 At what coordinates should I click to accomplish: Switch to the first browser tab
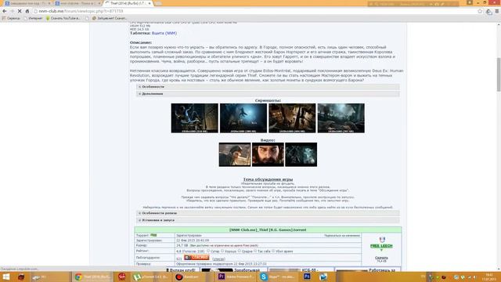pyautogui.click(x=27, y=3)
